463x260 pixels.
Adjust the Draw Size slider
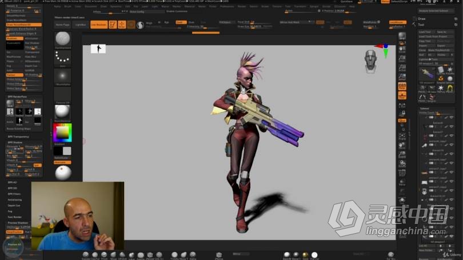pyautogui.click(x=255, y=26)
